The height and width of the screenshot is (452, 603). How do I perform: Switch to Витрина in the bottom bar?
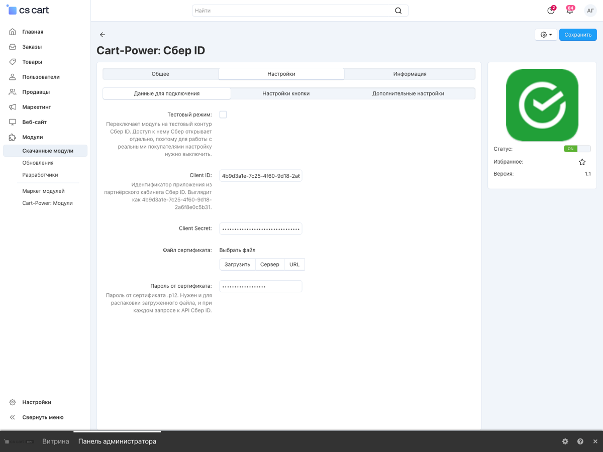pos(56,441)
